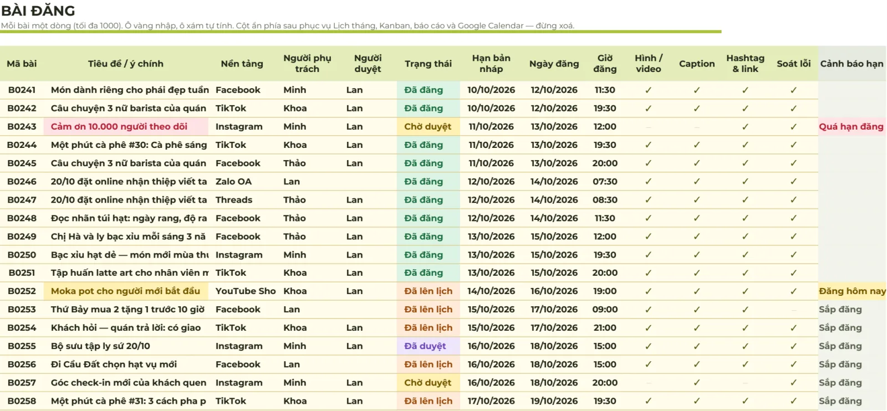The width and height of the screenshot is (887, 411).
Task: Select assignee 'Thảo' in row B0245
Action: click(294, 163)
